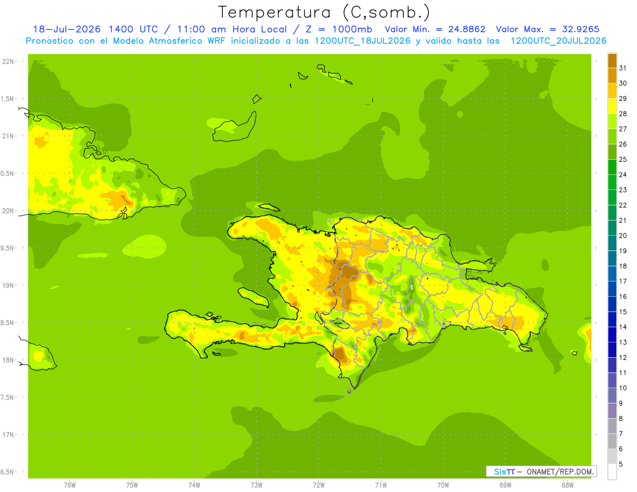Click the '69W' longitude label
The image size is (637, 492).
click(x=505, y=485)
